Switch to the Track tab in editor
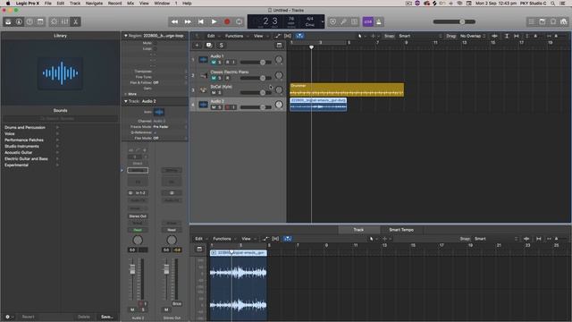The image size is (572, 322). click(358, 230)
